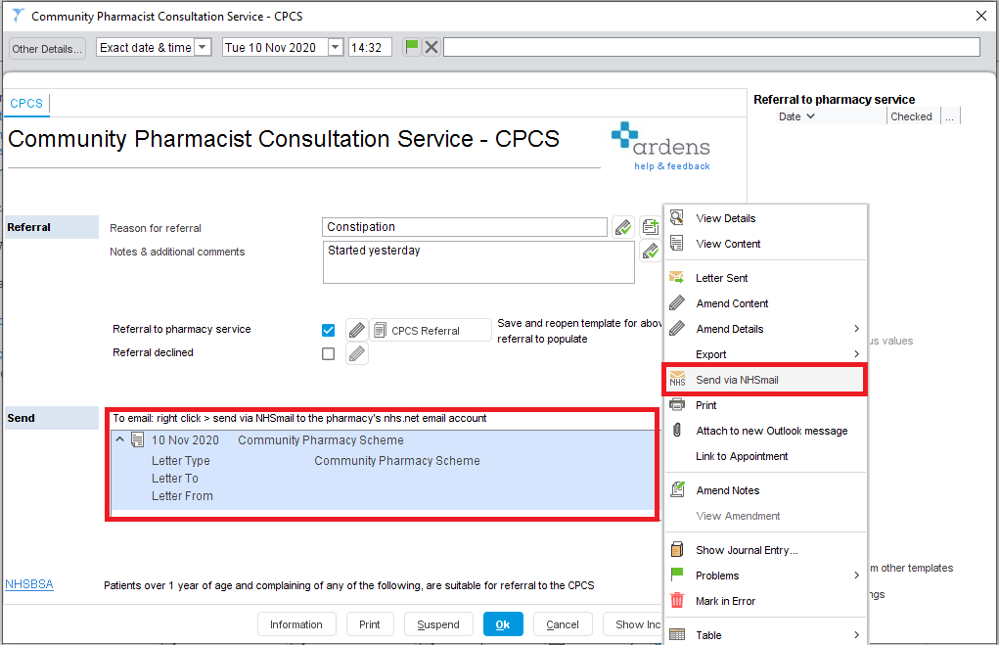Click the printer icon in context menu

677,405
